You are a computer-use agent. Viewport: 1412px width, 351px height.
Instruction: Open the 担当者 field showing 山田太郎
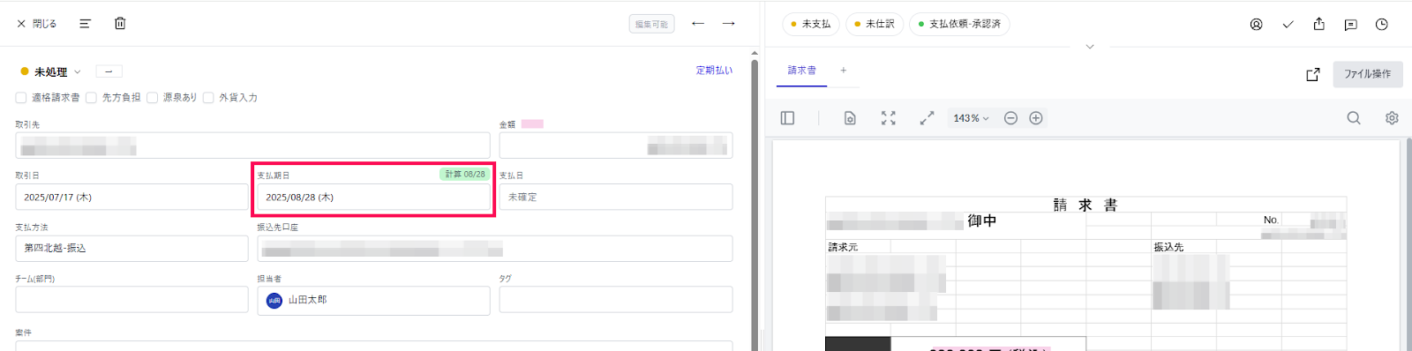pos(373,300)
